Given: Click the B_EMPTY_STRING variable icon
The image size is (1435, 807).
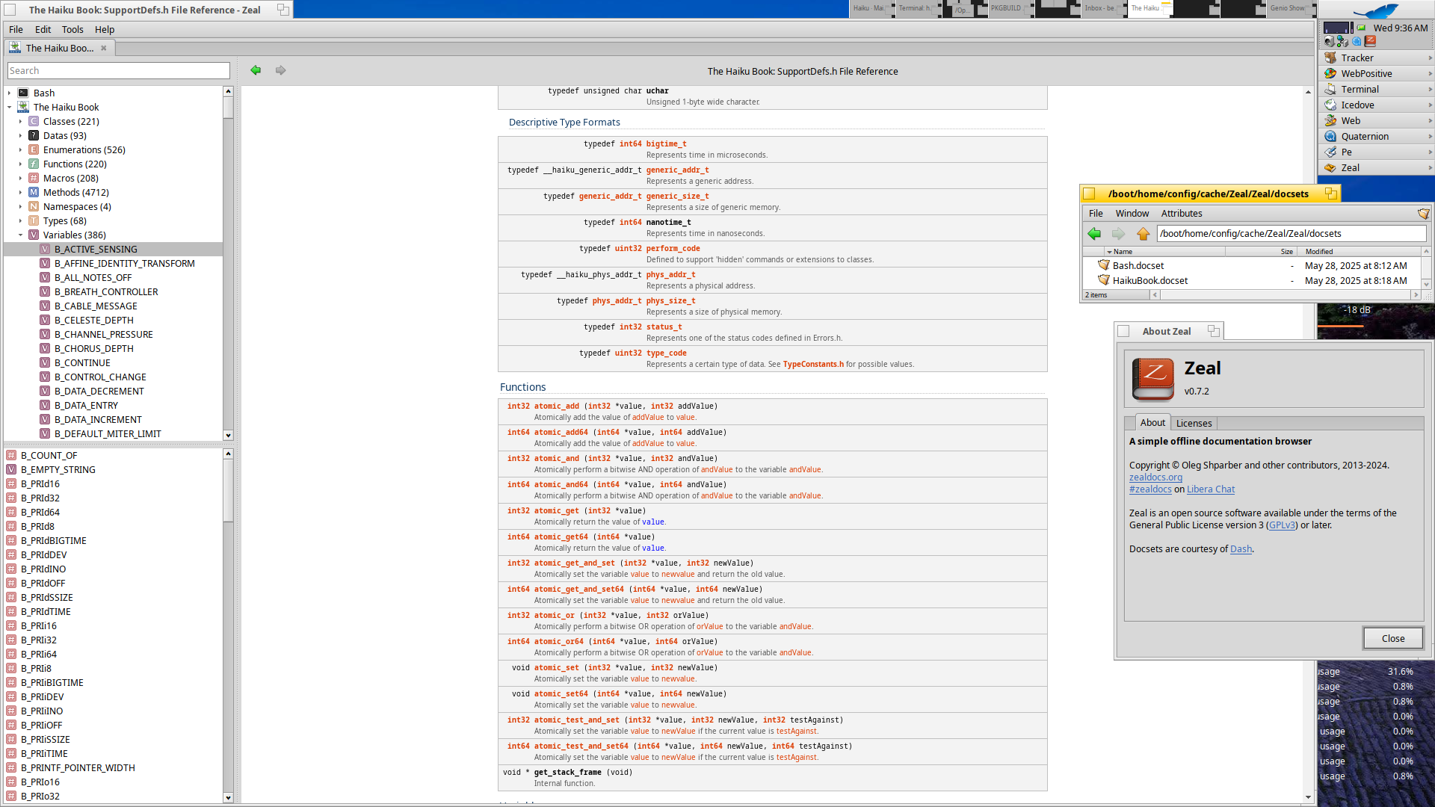Looking at the screenshot, I should point(11,470).
